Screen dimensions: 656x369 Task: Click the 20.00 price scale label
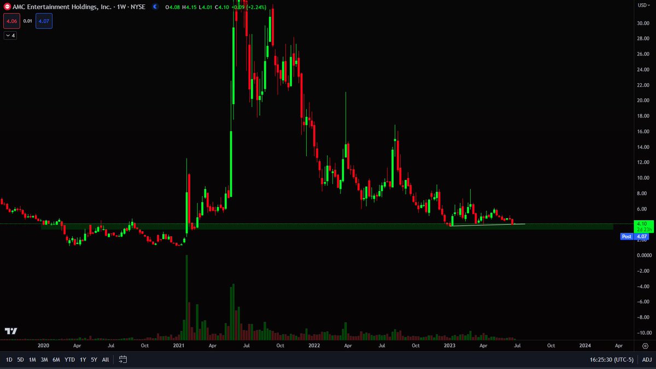coord(642,101)
